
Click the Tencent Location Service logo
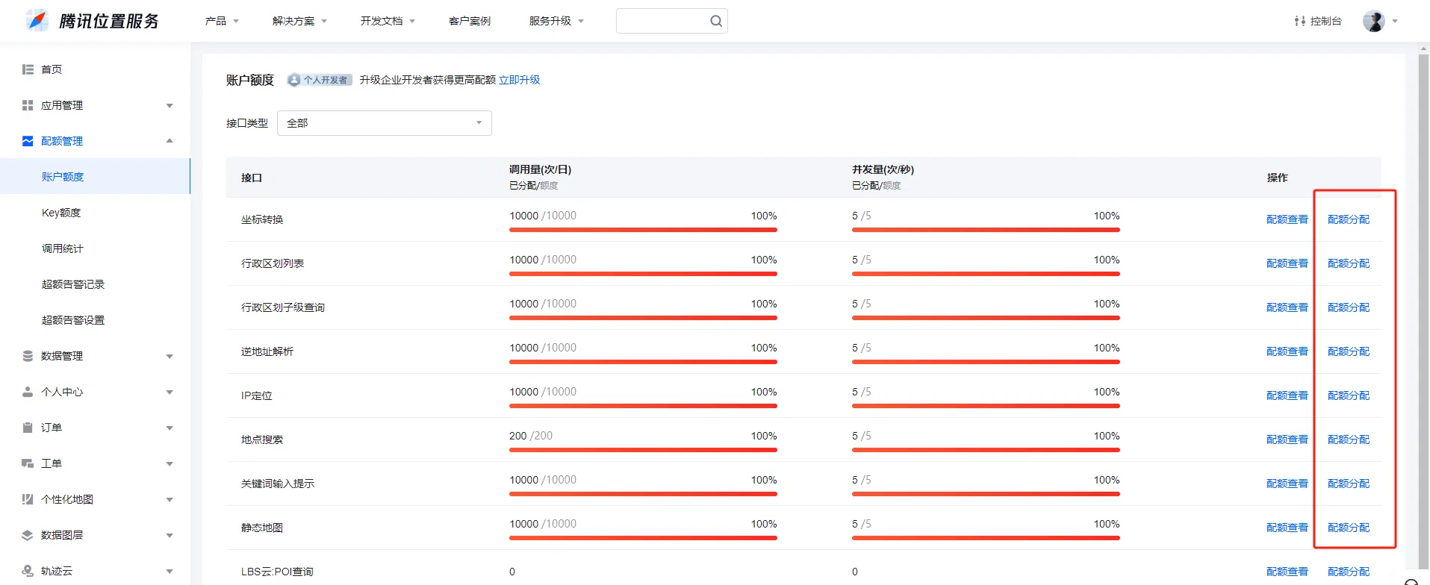93,21
